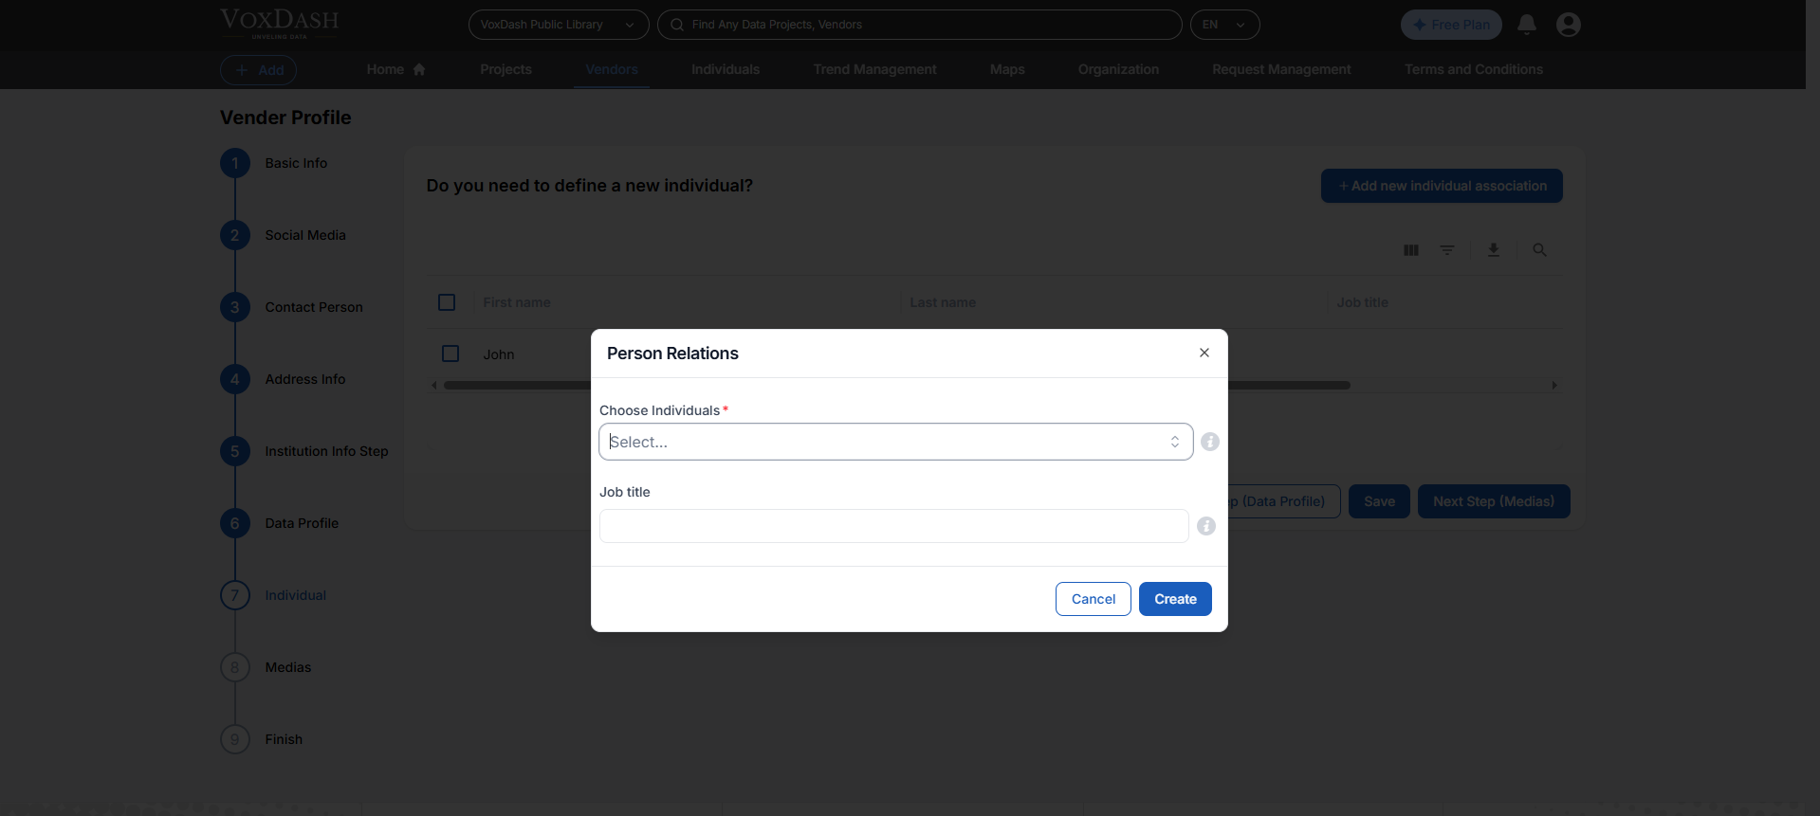Click the table search magnifier icon
Screen dimensions: 1820x816
pyautogui.click(x=1539, y=250)
